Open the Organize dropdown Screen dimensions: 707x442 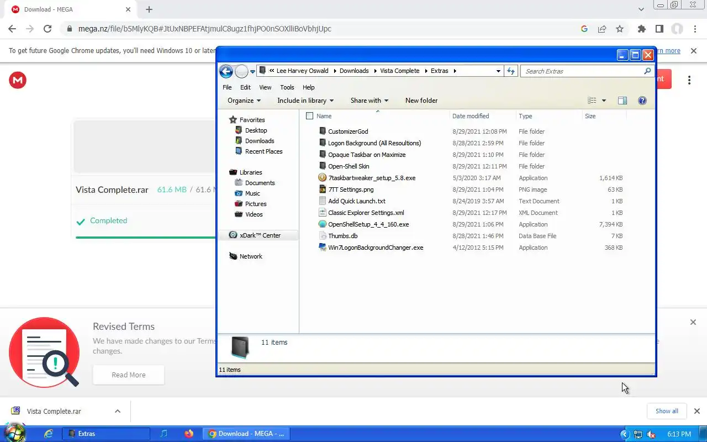(x=244, y=101)
